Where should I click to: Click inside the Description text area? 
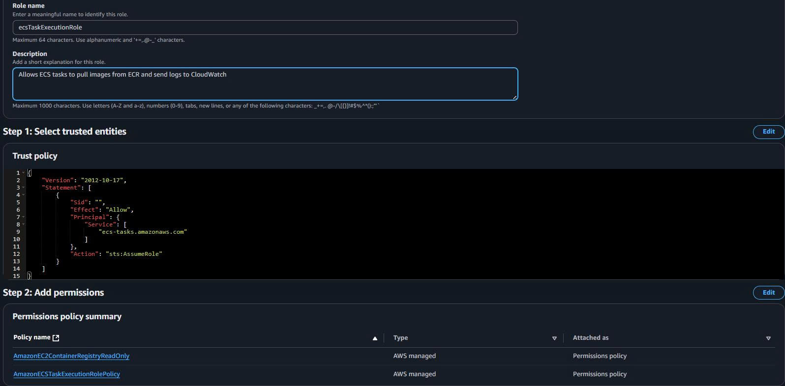point(265,84)
